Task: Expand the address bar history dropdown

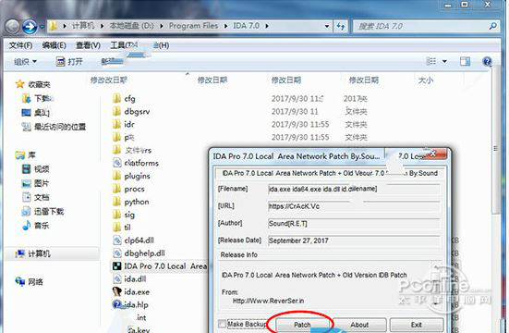Action: pyautogui.click(x=327, y=26)
